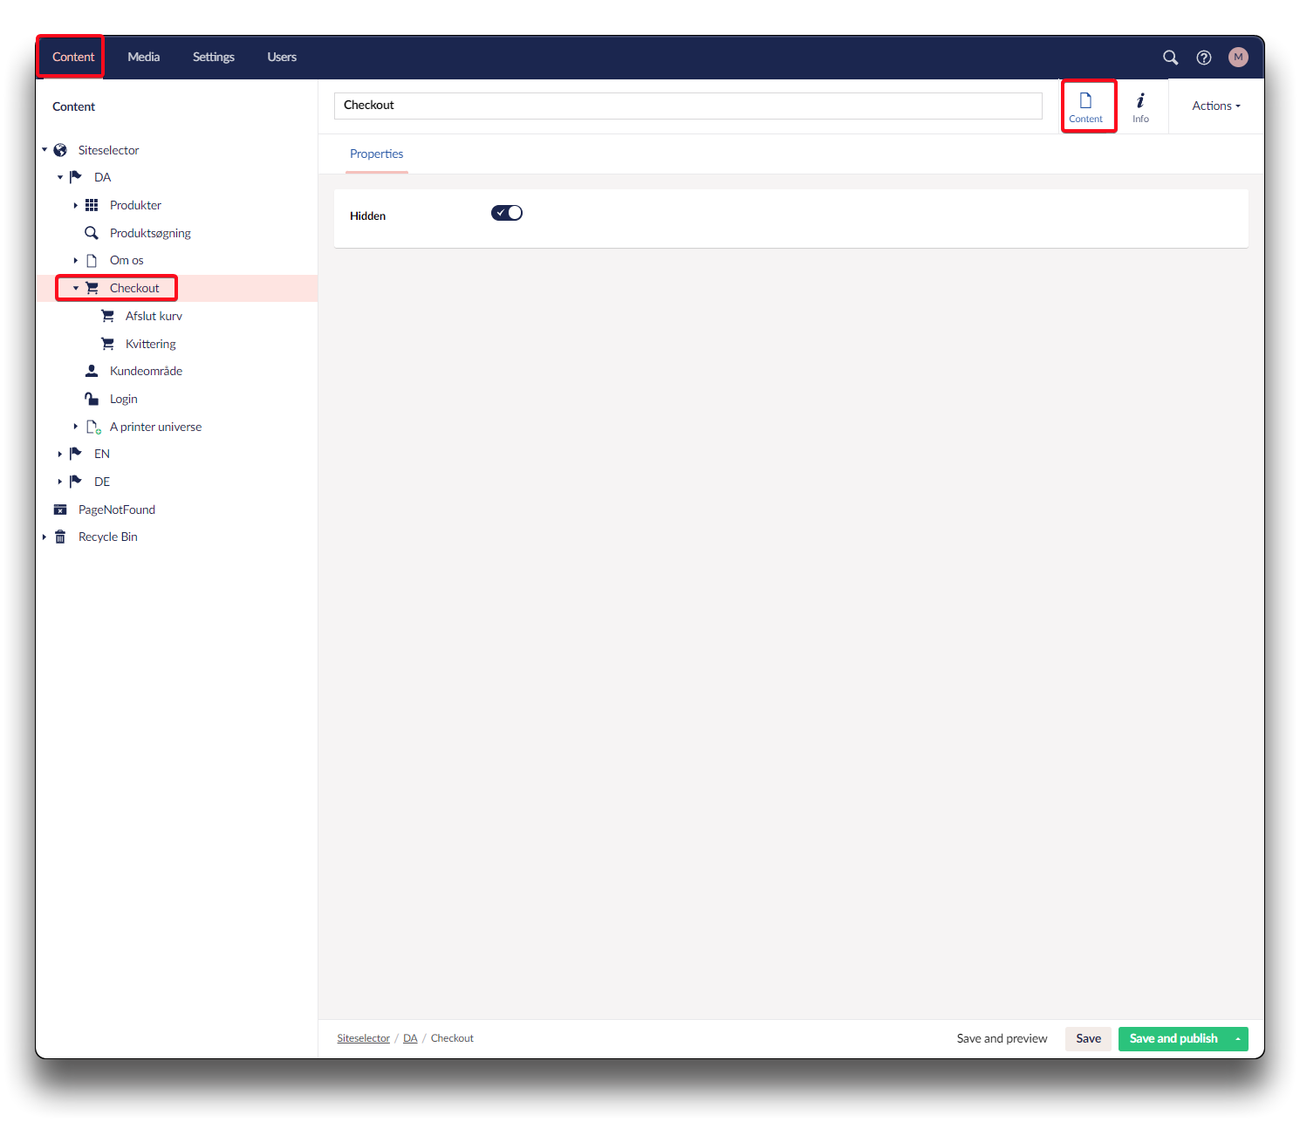The height and width of the screenshot is (1122, 1300).
Task: Collapse the Checkout tree node
Action: point(76,288)
